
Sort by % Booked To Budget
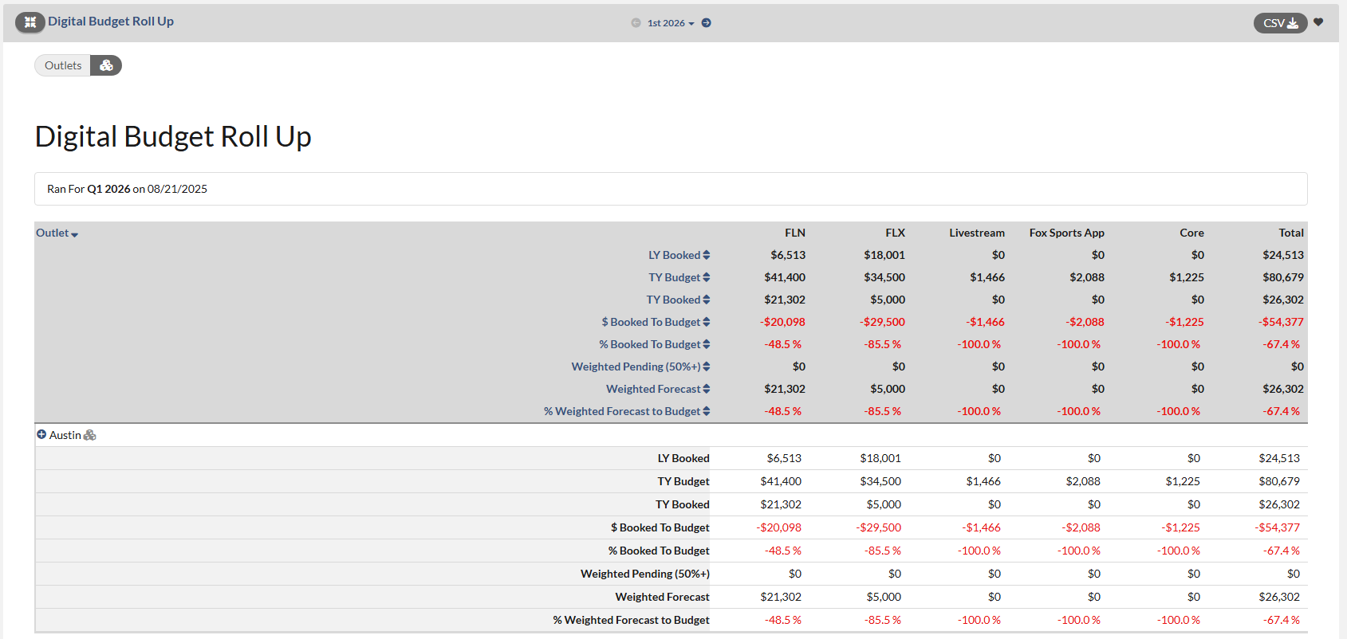click(x=655, y=344)
